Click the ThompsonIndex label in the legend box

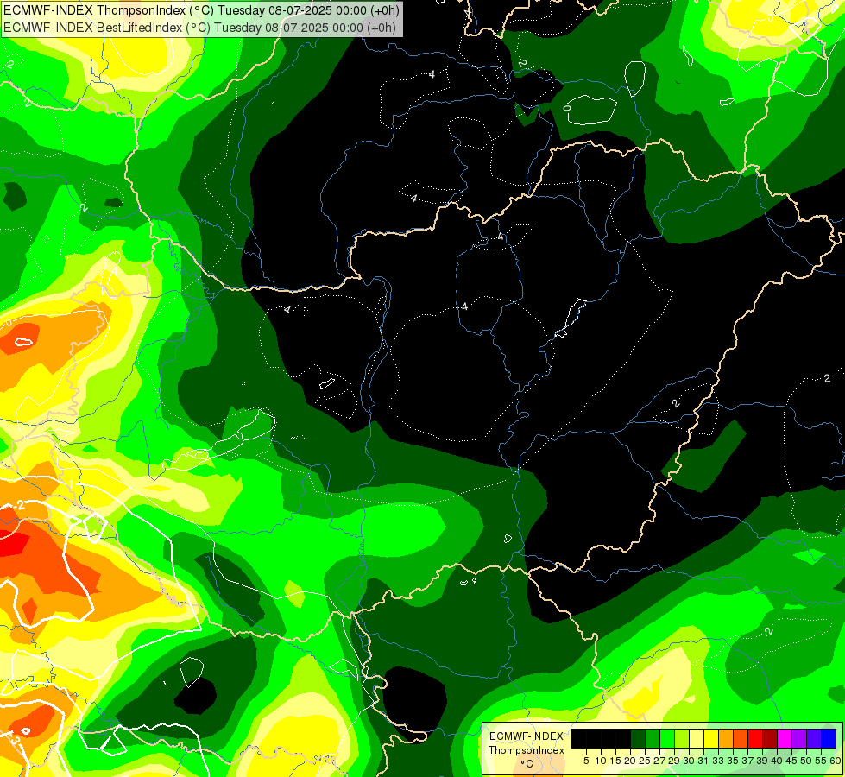click(527, 750)
